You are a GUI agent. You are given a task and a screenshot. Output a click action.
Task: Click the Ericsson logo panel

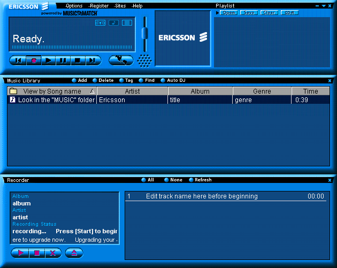[x=183, y=38]
